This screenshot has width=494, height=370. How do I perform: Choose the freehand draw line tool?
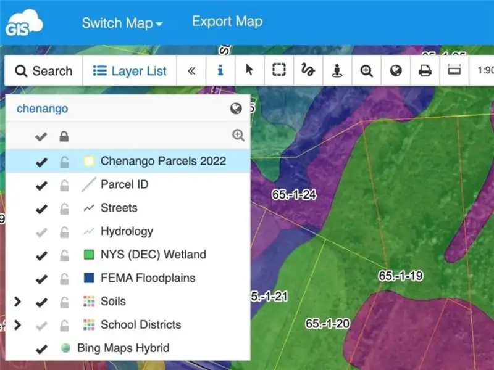point(308,71)
